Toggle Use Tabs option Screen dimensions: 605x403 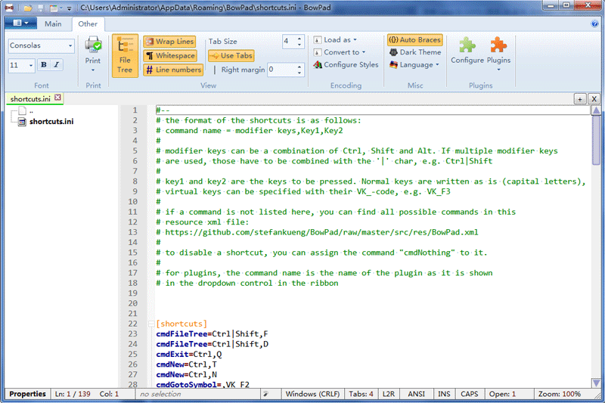[231, 55]
